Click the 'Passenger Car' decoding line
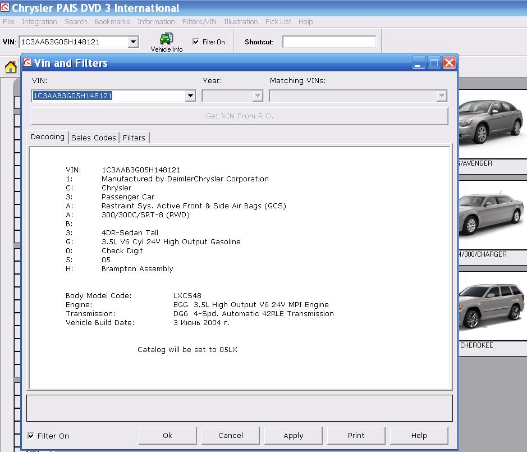 [x=128, y=197]
